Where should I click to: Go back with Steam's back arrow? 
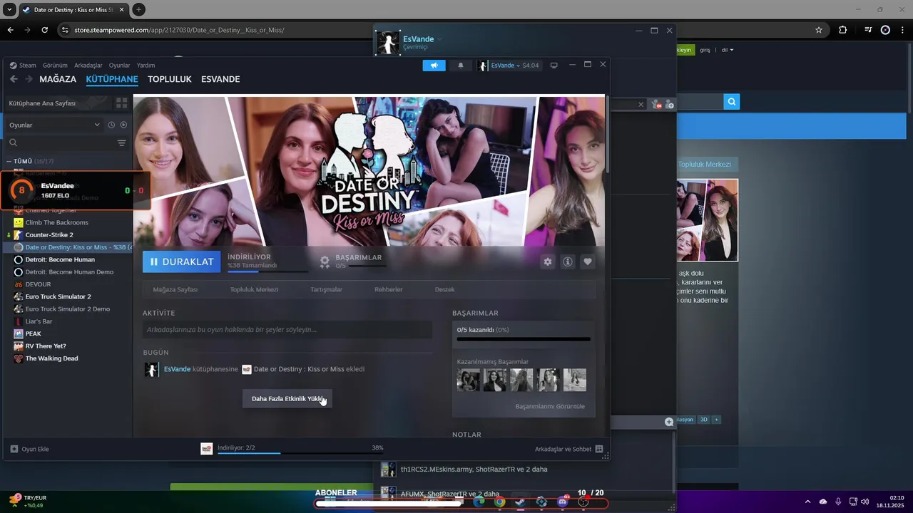pyautogui.click(x=14, y=79)
